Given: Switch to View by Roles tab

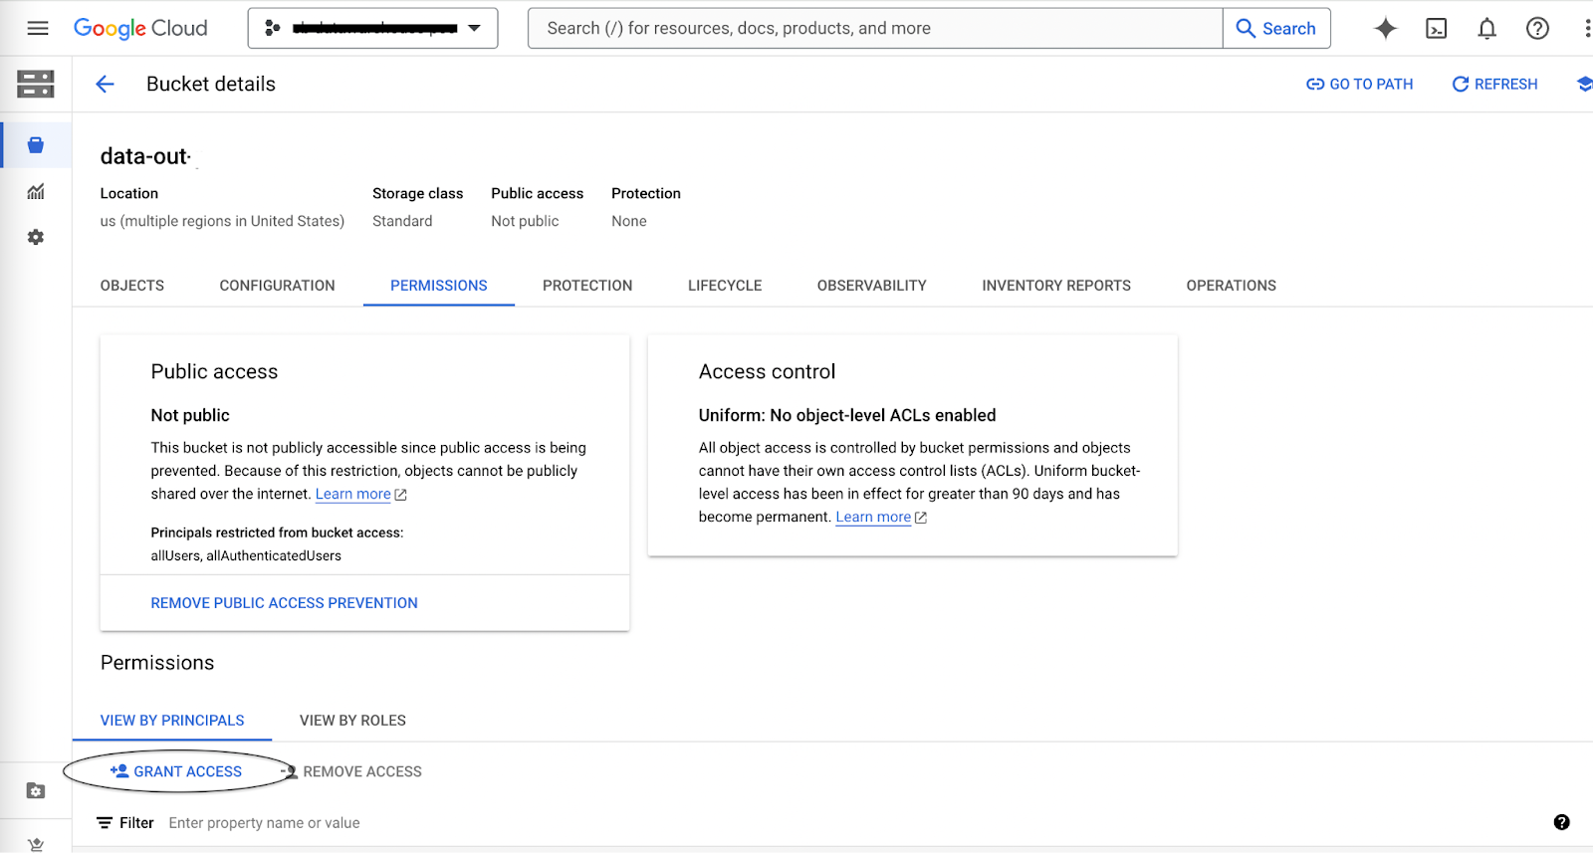Looking at the screenshot, I should pos(352,721).
